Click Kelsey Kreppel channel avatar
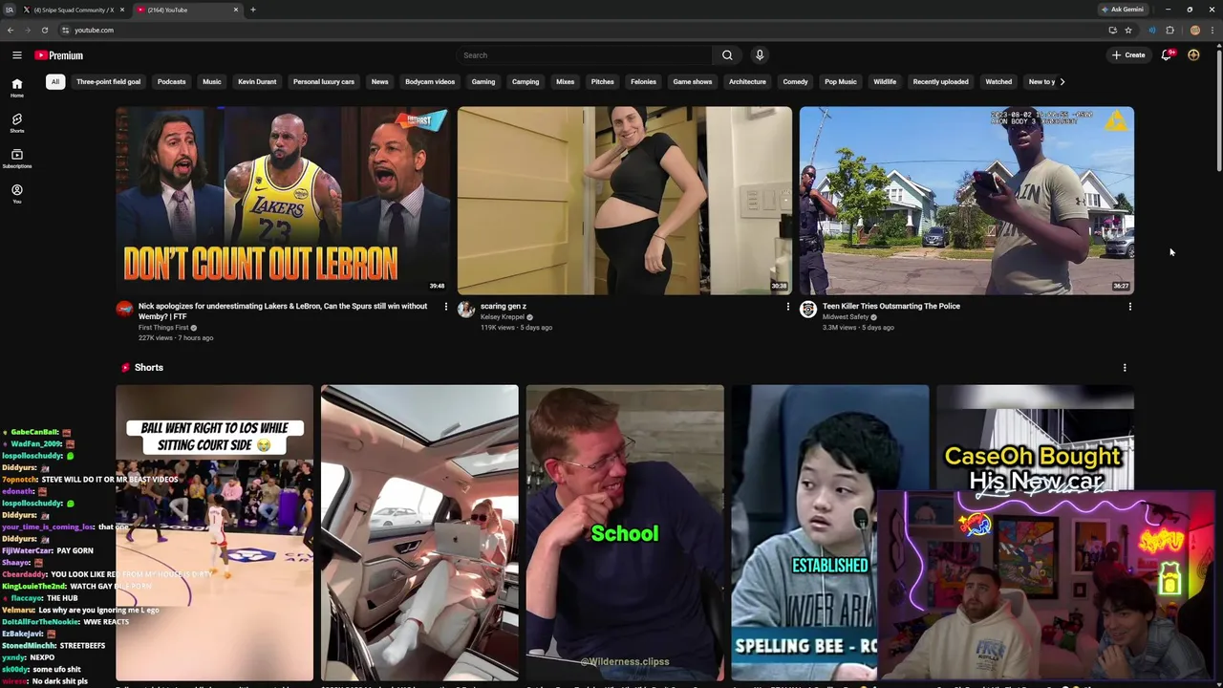 coord(466,309)
